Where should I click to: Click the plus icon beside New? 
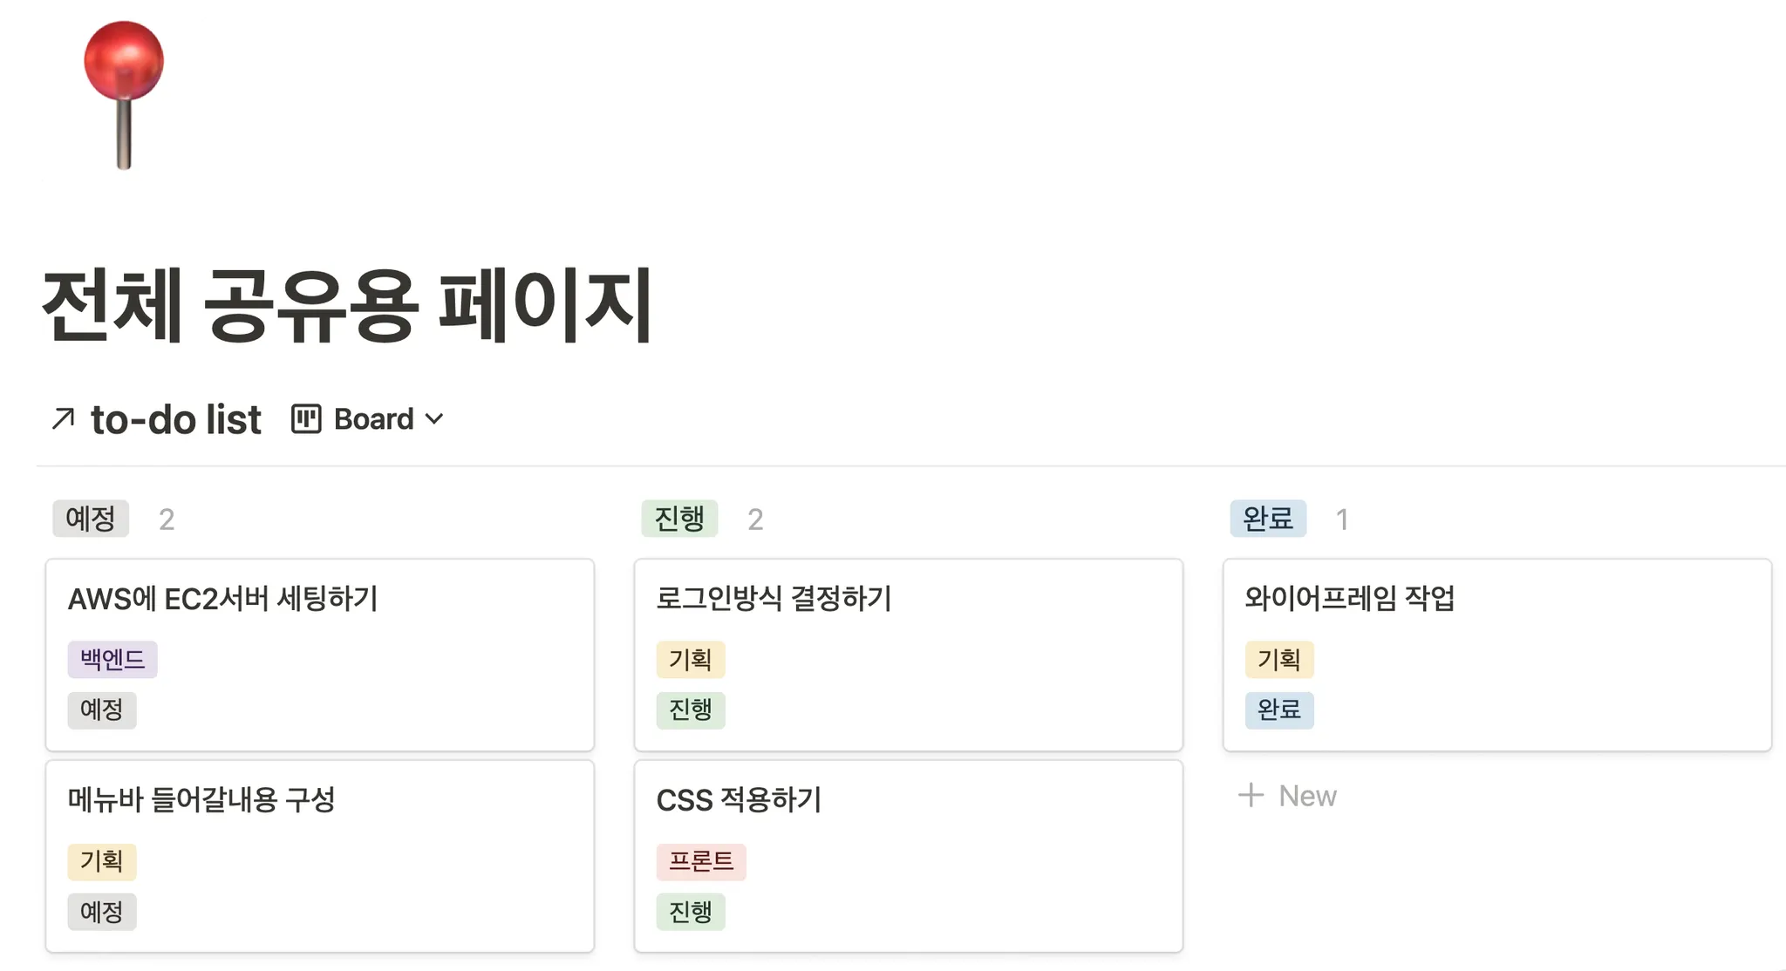1251,795
